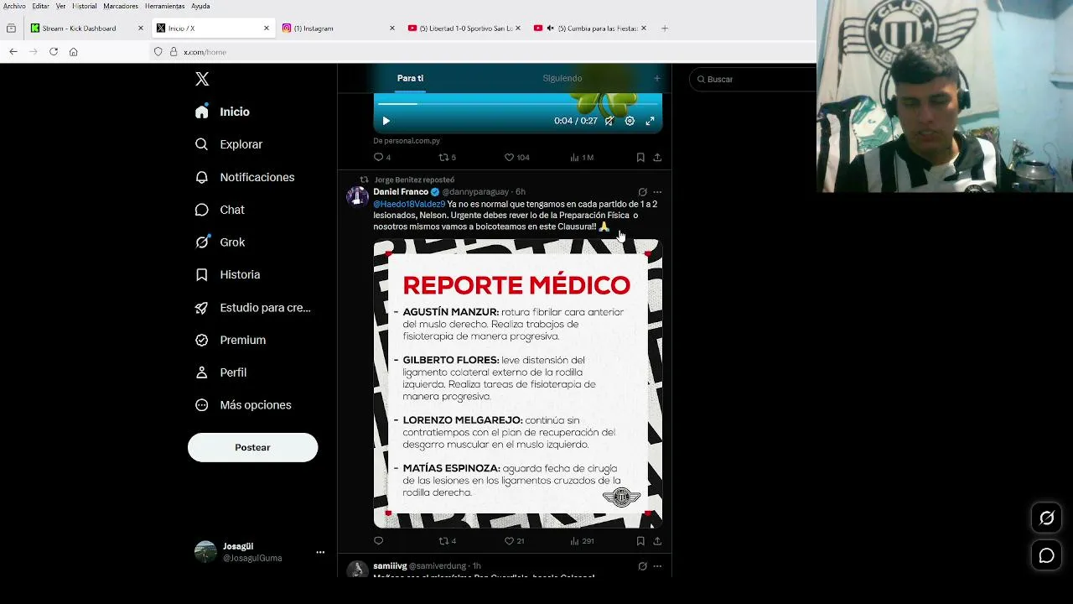Open Historial menu

85,6
